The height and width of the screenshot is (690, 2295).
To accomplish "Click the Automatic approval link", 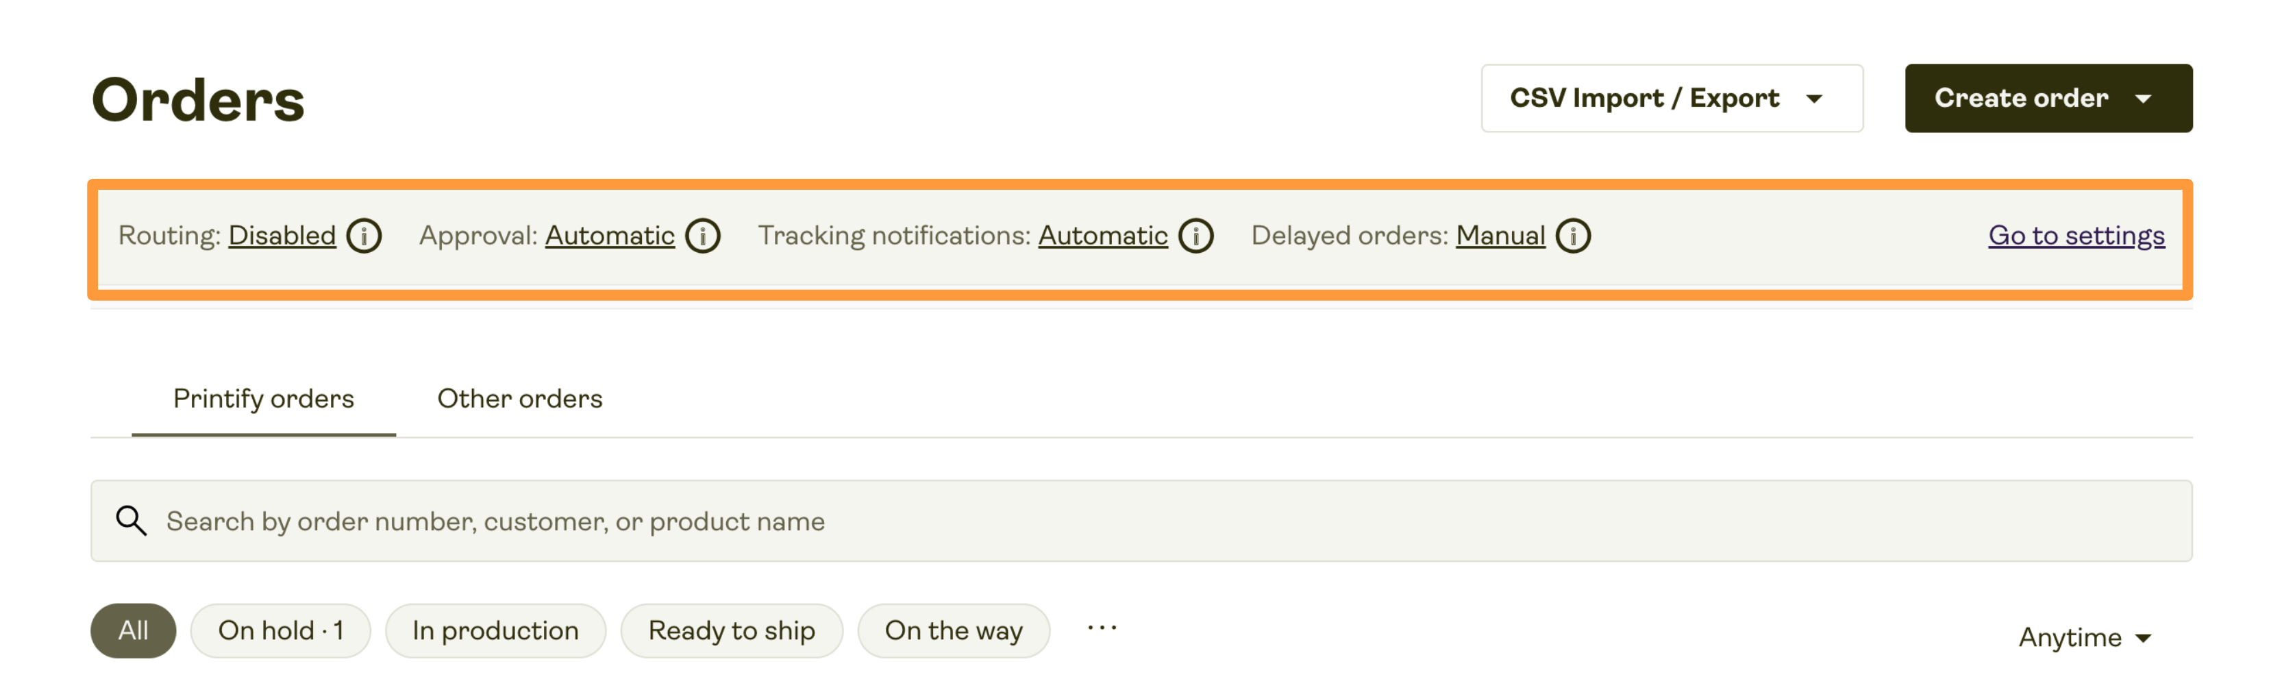I will [610, 235].
